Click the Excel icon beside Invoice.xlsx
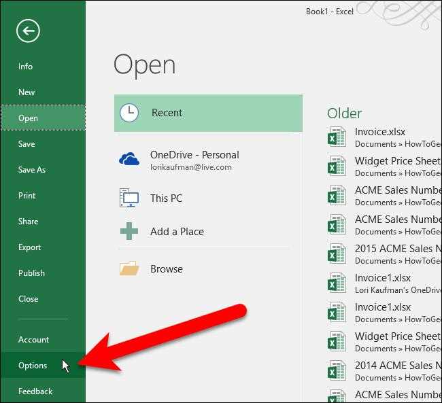Viewport: 442px width, 403px height. (x=337, y=137)
